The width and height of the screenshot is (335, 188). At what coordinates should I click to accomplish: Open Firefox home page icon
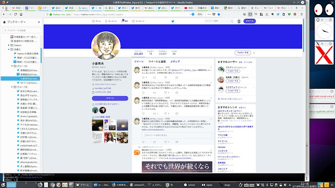point(21,14)
